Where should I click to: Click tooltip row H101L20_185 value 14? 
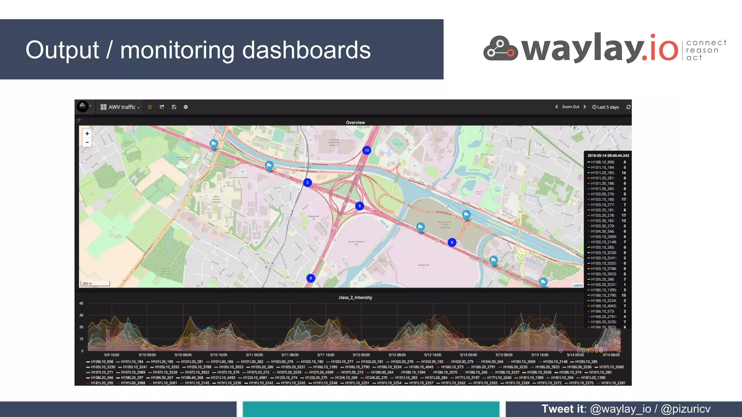pos(607,173)
